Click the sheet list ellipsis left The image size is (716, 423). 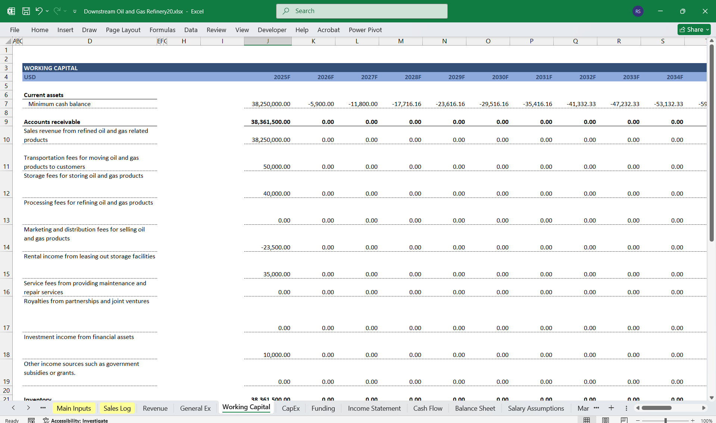tap(43, 408)
